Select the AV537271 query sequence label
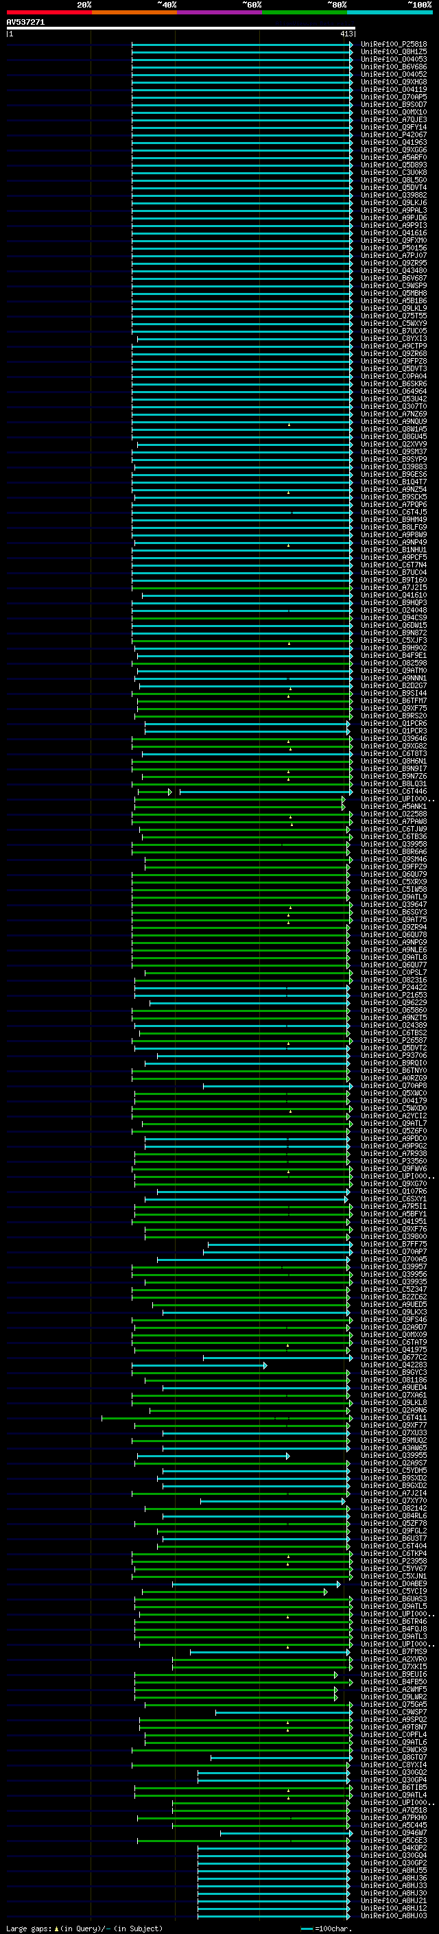439x1934 pixels. click(25, 22)
